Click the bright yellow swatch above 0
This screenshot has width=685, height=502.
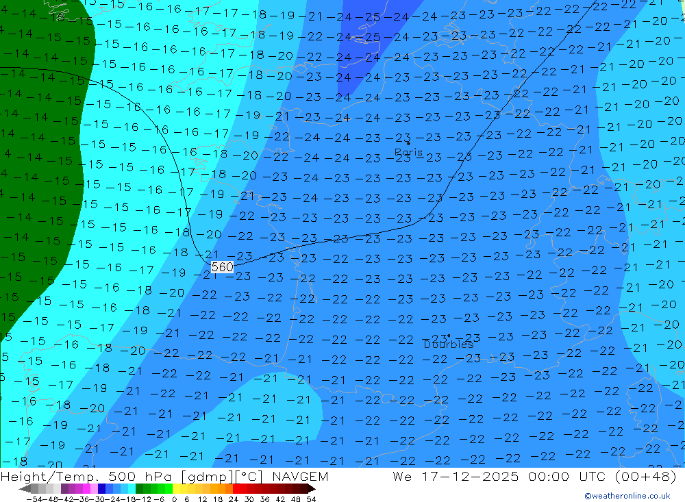pyautogui.click(x=177, y=488)
